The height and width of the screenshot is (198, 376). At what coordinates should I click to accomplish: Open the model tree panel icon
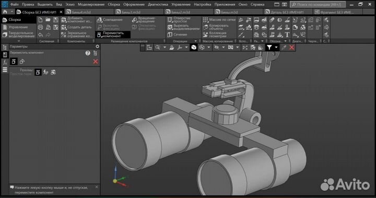tap(5, 48)
